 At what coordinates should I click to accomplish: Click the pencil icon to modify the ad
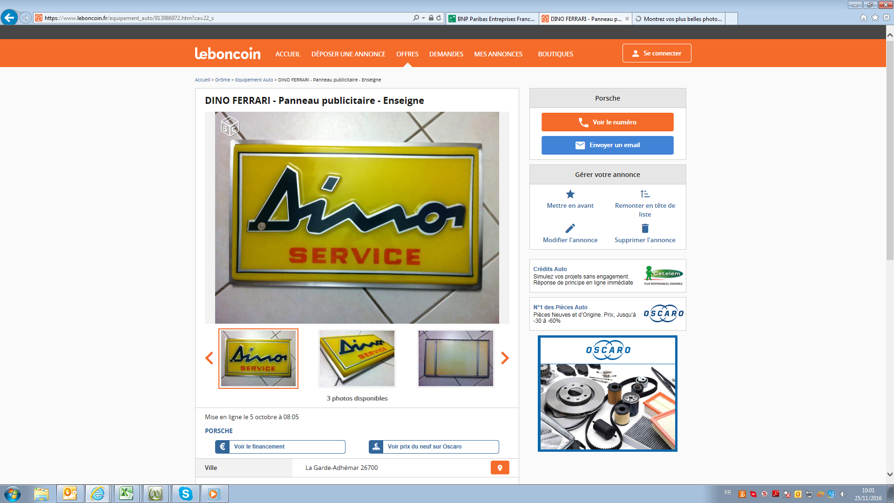coord(570,228)
